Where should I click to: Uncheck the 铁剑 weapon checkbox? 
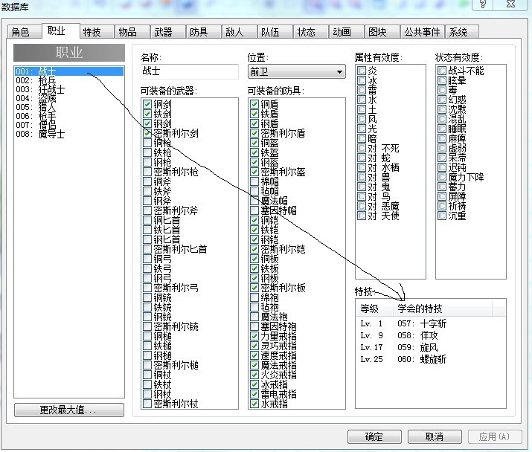147,114
